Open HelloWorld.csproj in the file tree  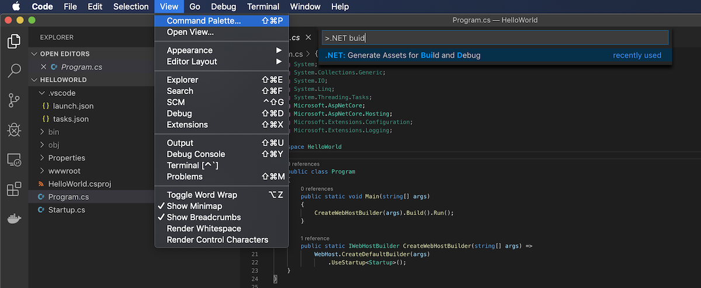tap(79, 184)
